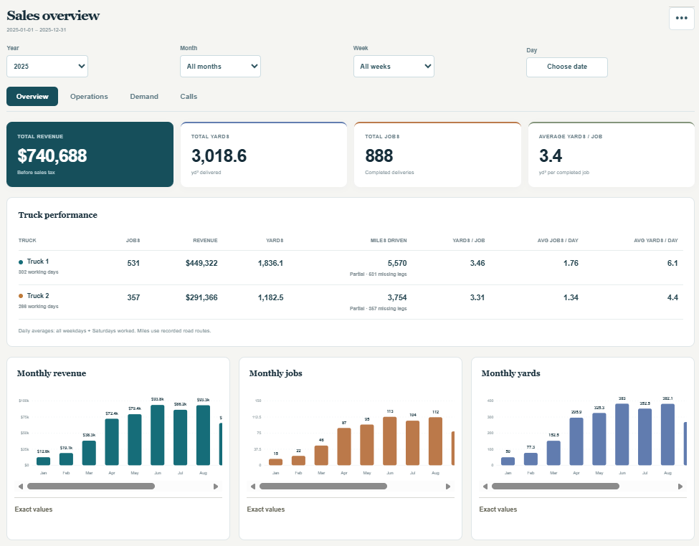Click the Truck 2 yards value 1,182.5
The width and height of the screenshot is (699, 546).
270,298
